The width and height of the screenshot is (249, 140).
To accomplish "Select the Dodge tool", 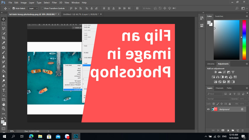I will tap(4, 81).
